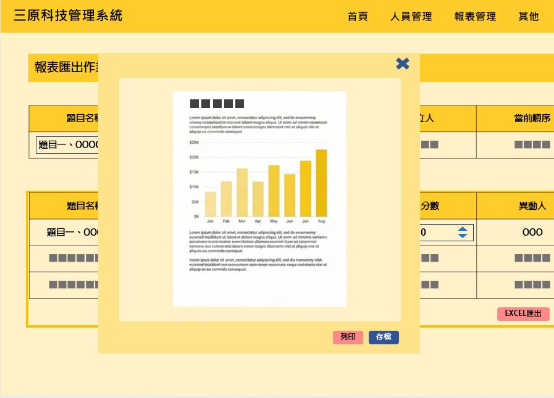
Task: Decrease 分數 value with down arrow
Action: click(x=463, y=236)
